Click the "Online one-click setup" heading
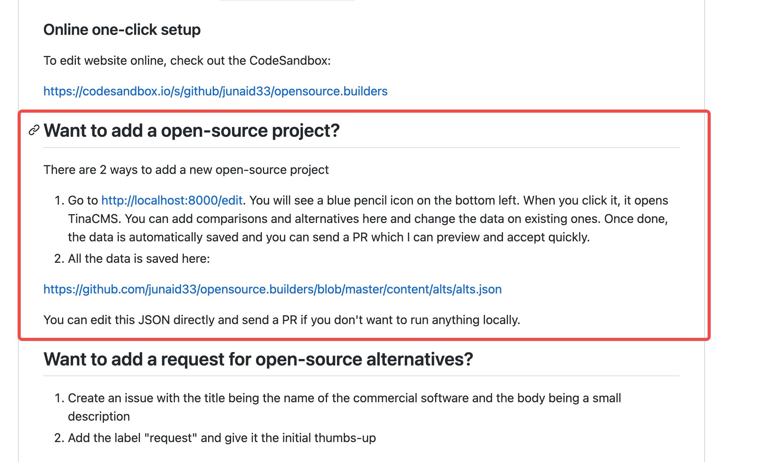Screen dimensions: 782x462 [122, 29]
